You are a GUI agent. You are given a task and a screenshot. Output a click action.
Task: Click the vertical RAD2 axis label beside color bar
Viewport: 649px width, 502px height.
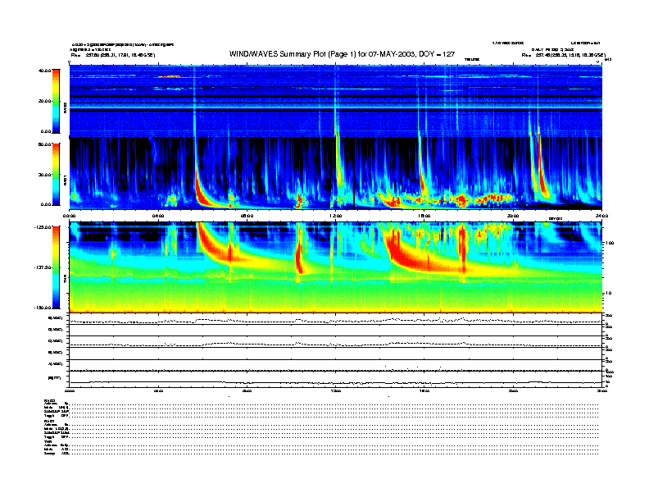point(65,107)
